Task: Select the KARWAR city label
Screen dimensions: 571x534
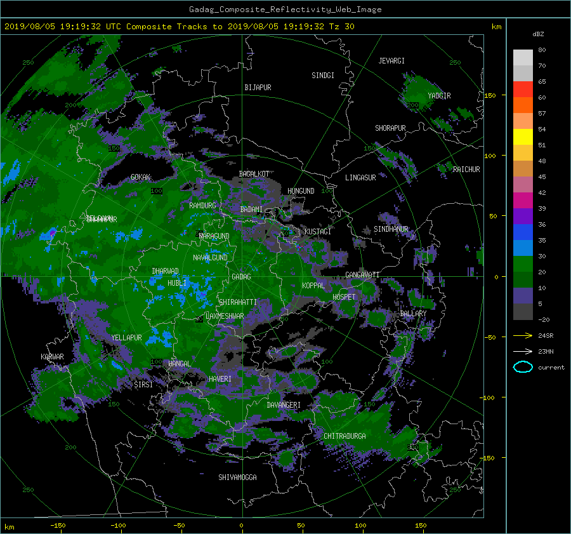Action: pos(52,357)
